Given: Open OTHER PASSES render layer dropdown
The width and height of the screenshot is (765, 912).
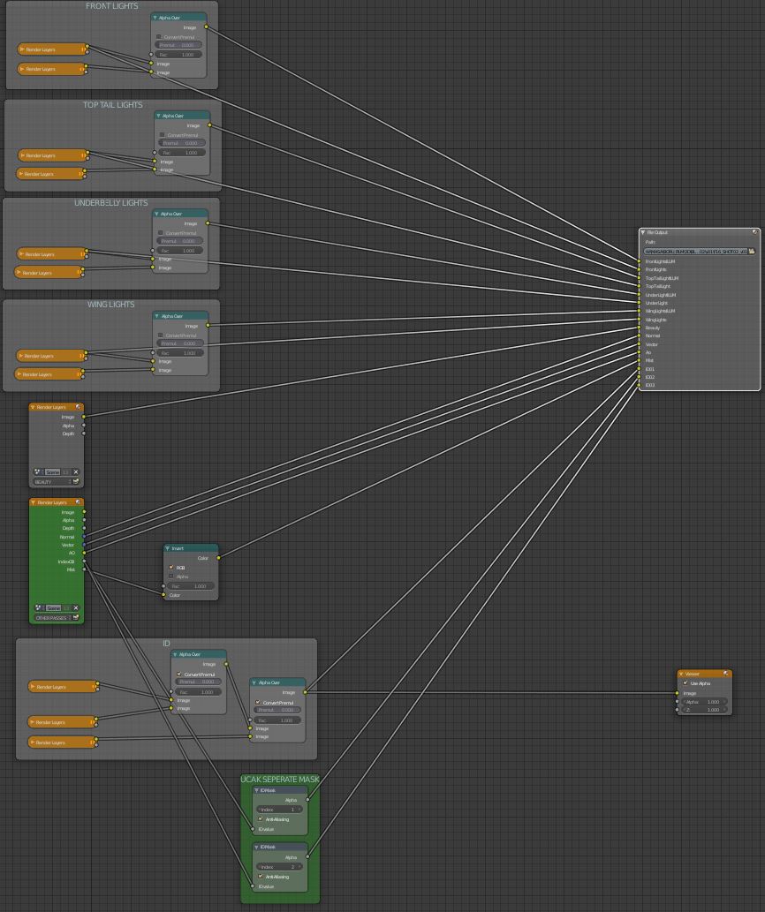Looking at the screenshot, I should [52, 618].
